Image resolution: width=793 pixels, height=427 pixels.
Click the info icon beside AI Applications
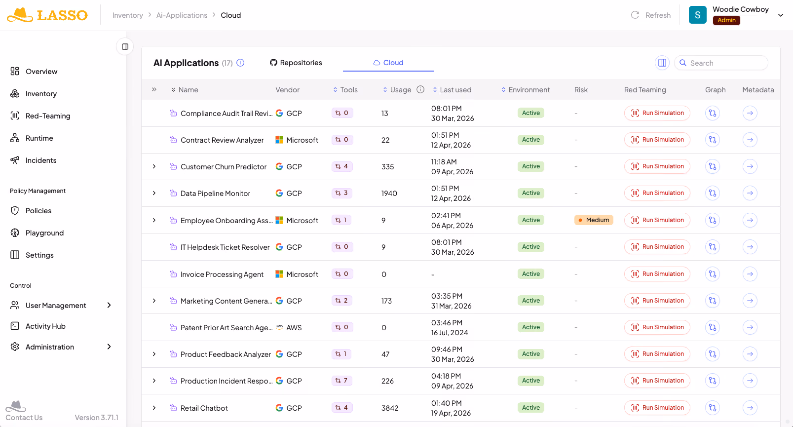[240, 63]
